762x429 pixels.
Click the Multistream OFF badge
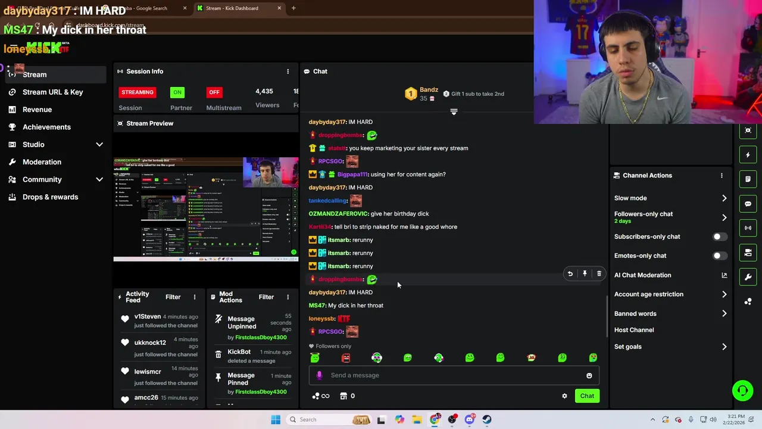(214, 92)
